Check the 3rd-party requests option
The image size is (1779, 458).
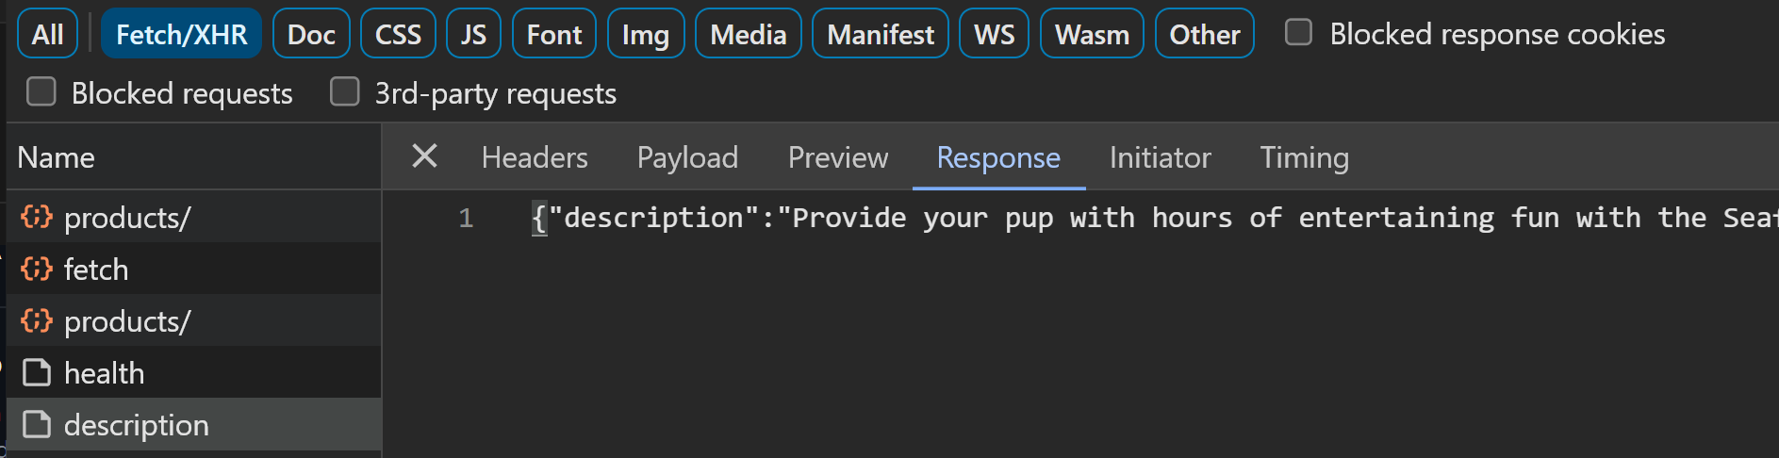point(345,92)
